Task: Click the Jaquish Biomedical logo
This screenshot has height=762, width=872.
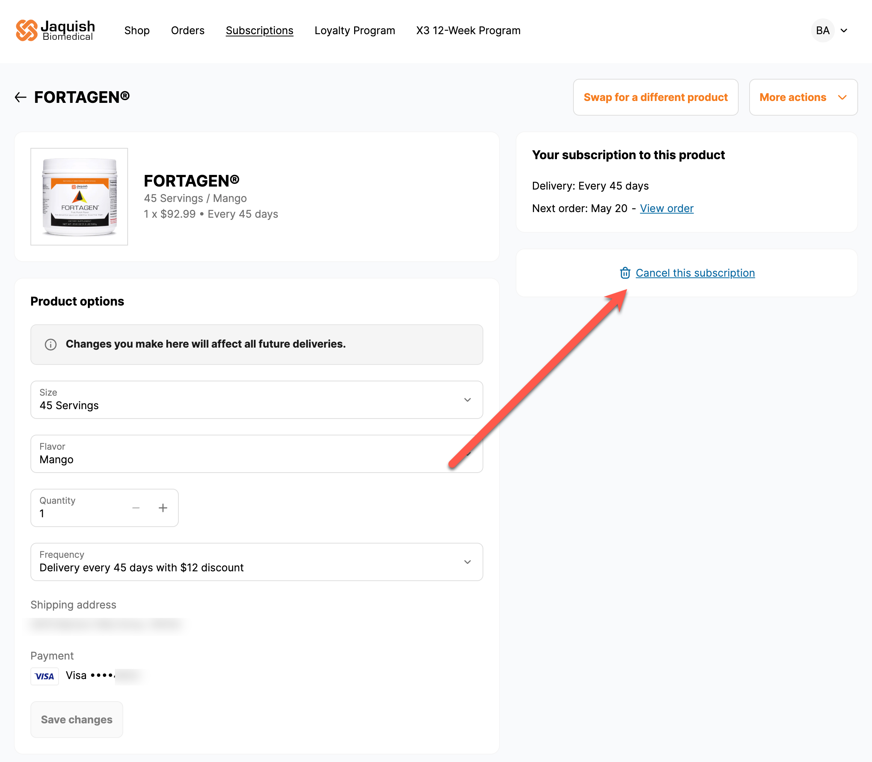Action: coord(55,30)
